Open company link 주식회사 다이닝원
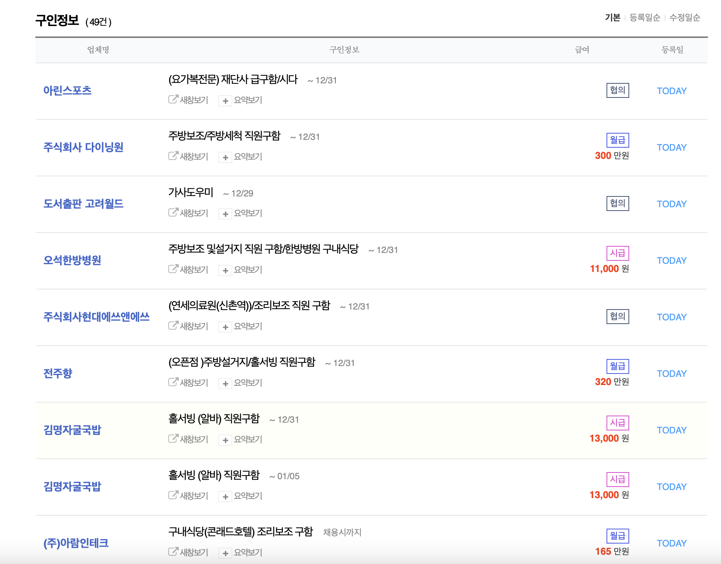Viewport: 721px width, 564px height. point(83,147)
